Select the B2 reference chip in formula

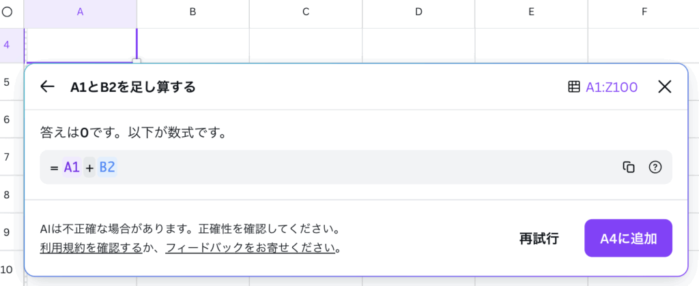(107, 168)
